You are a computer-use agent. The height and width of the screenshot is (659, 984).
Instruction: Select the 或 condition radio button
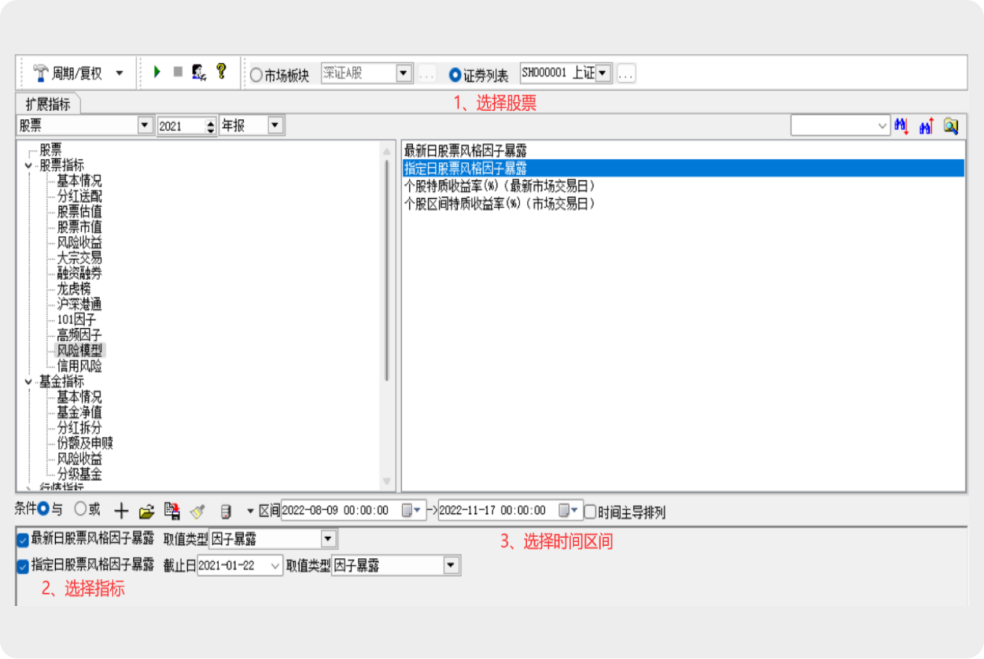(81, 509)
